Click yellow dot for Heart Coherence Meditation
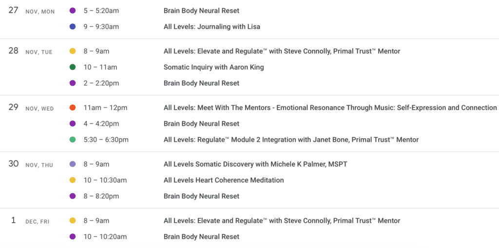Image resolution: width=499 pixels, height=248 pixels. point(73,180)
